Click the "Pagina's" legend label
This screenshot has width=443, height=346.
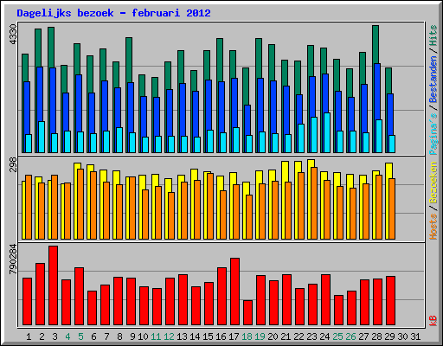[433, 133]
